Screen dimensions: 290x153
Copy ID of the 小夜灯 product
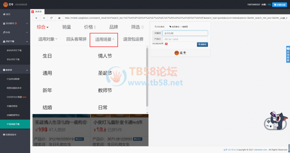(x=137, y=139)
